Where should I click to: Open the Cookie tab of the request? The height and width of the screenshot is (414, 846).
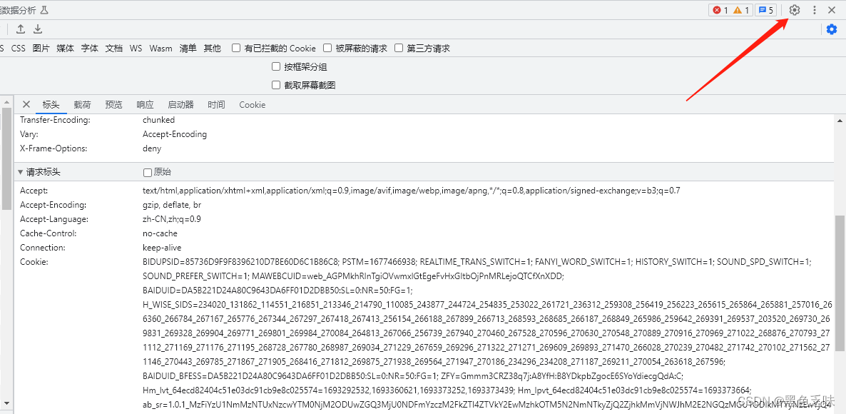252,104
